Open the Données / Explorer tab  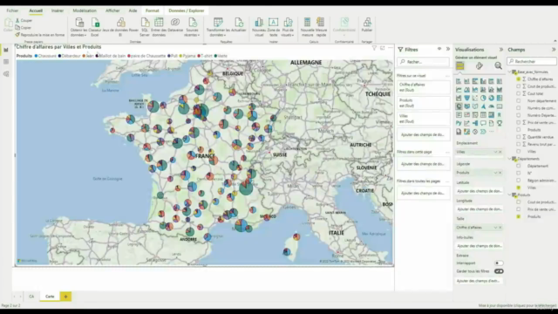187,10
